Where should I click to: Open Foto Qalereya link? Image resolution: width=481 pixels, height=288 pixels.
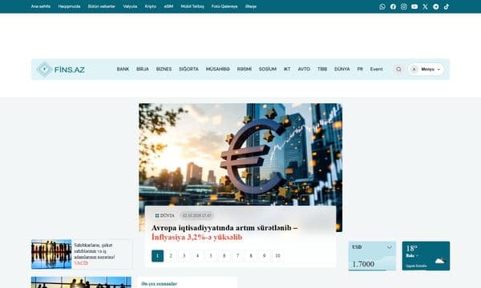tap(224, 6)
